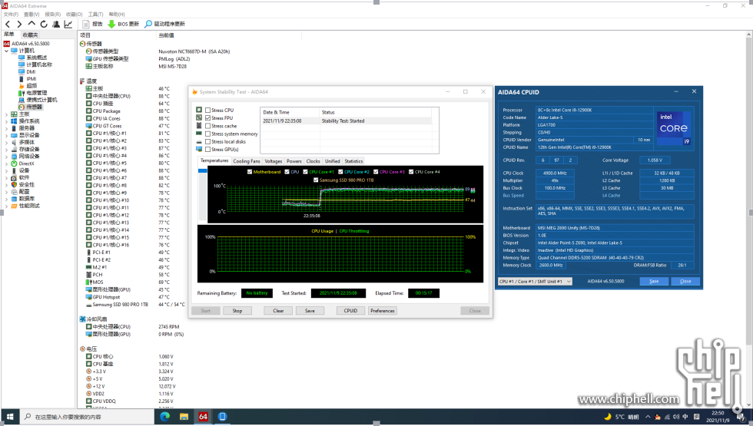Go back using the AIDA64 toolbar arrow
This screenshot has height=426, width=753.
(8, 24)
